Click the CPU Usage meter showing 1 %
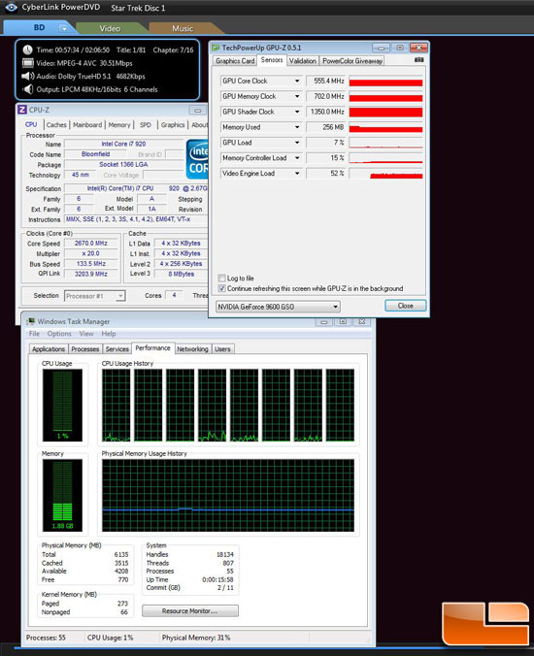 pyautogui.click(x=62, y=405)
